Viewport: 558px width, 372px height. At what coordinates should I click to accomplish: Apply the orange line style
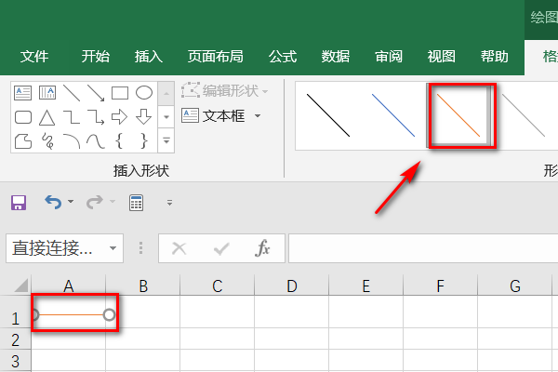pyautogui.click(x=458, y=115)
